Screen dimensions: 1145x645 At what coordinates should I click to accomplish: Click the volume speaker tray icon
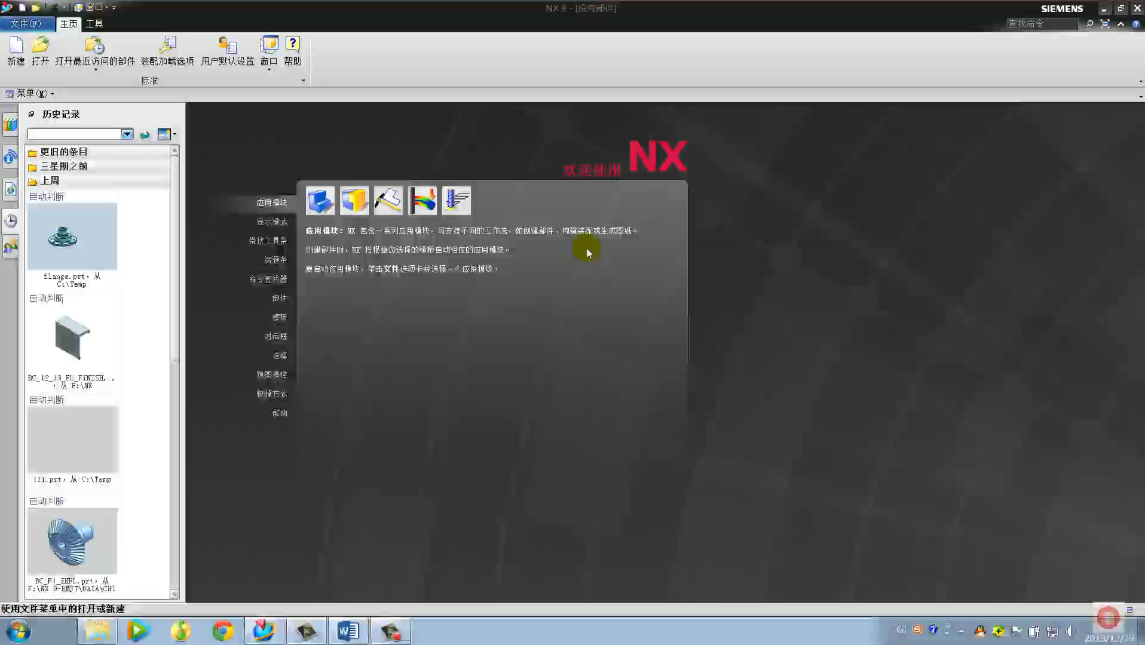1070,631
